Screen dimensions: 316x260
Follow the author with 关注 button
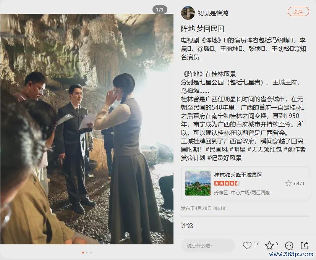click(298, 12)
